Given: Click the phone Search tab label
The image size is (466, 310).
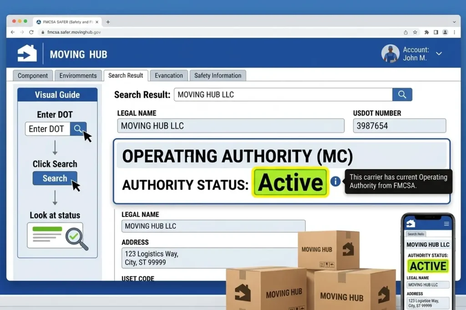Looking at the screenshot, I should [x=416, y=234].
